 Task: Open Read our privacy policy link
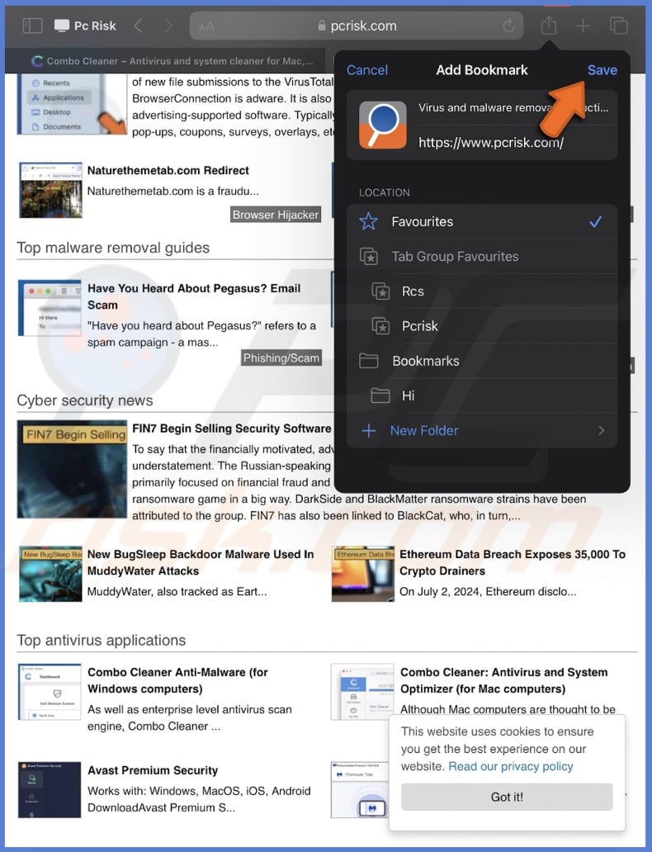click(511, 767)
